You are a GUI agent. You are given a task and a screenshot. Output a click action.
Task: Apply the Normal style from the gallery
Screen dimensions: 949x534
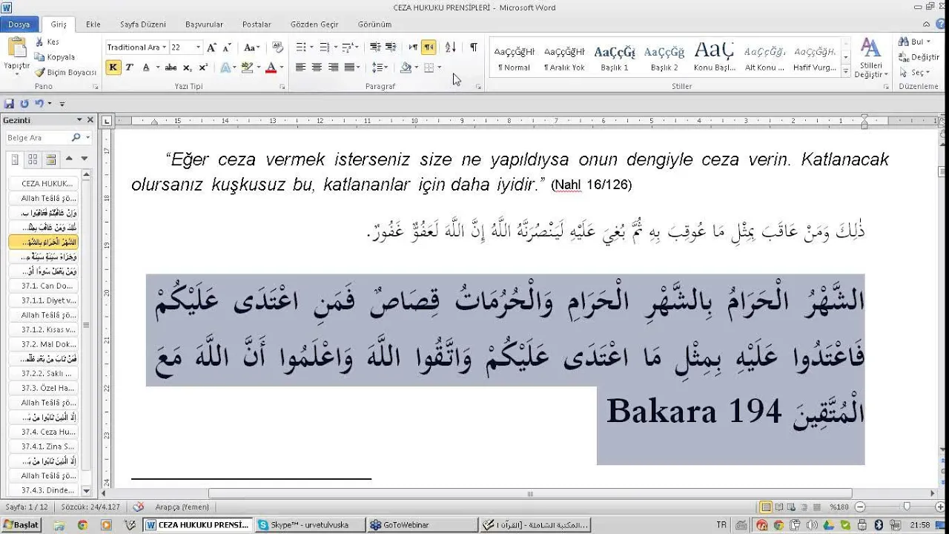[x=514, y=58]
